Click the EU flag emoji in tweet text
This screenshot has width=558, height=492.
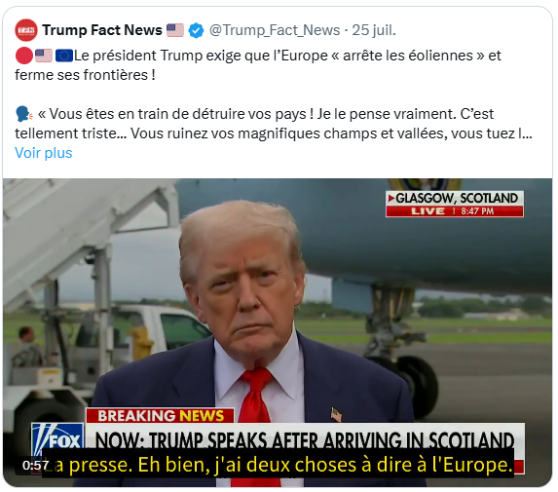pos(64,56)
